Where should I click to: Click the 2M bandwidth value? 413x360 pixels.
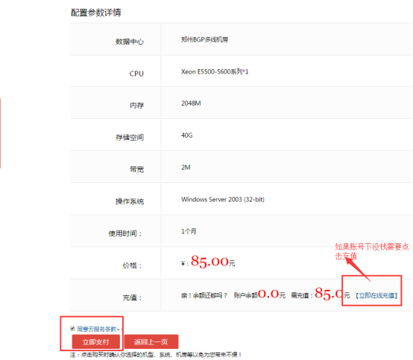coord(186,167)
